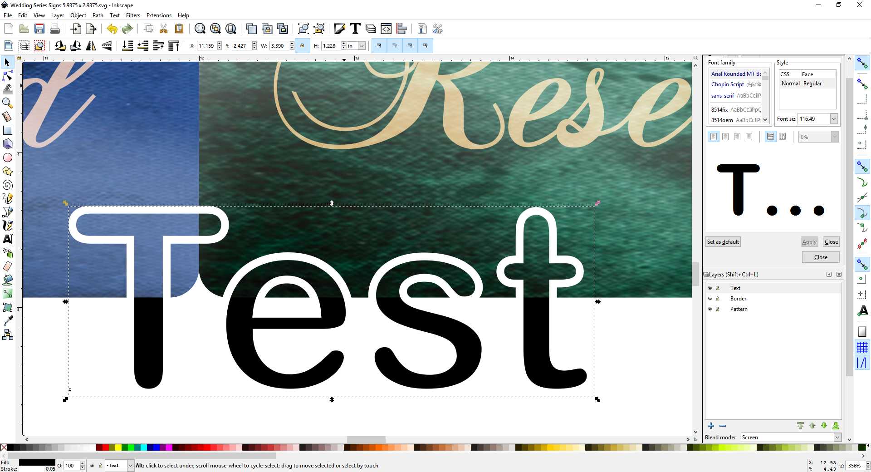Hide the Border layer
871x472 pixels.
[710, 298]
